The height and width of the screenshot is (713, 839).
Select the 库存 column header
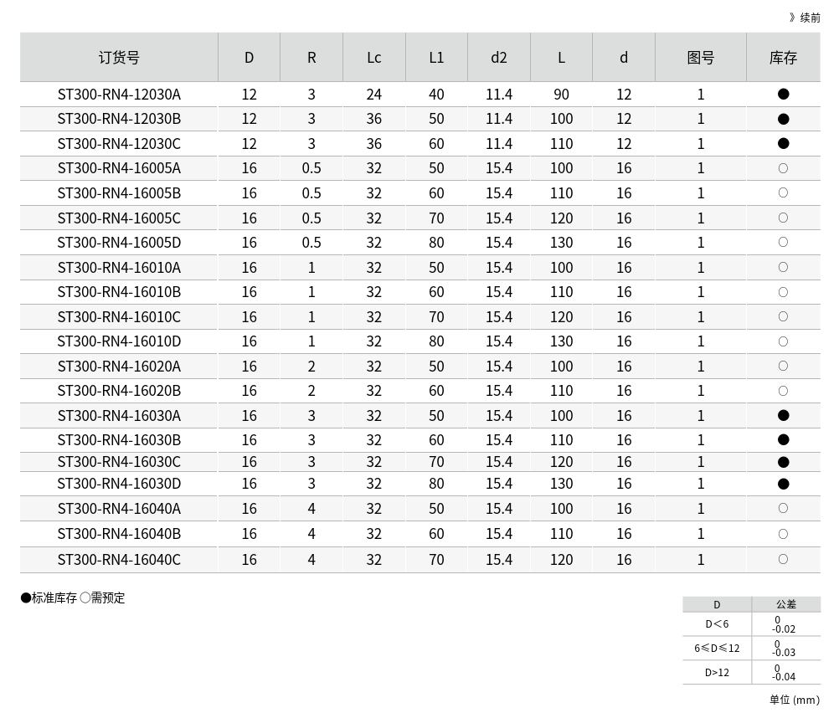pos(783,58)
